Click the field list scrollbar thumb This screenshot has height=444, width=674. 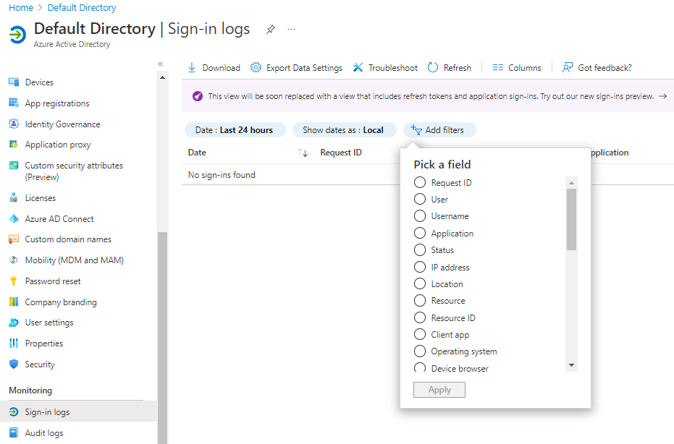click(571, 218)
